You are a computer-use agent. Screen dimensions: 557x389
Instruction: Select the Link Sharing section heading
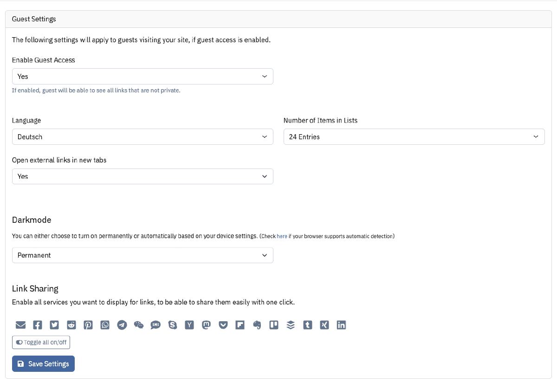35,288
